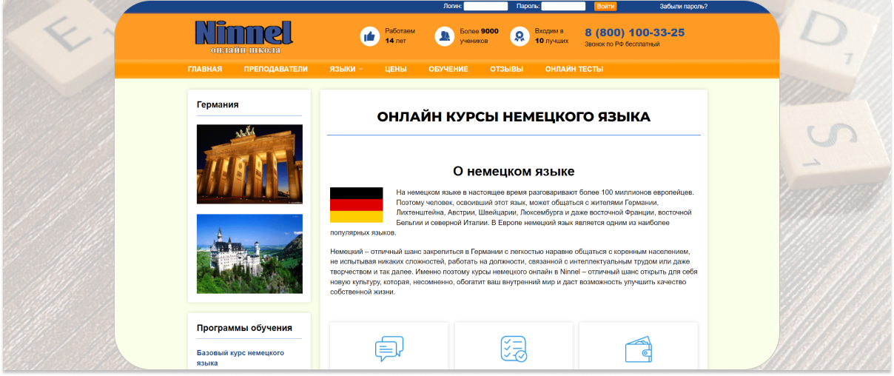Click the "Забыли пароль?" link
Image resolution: width=894 pixels, height=376 pixels.
(683, 7)
